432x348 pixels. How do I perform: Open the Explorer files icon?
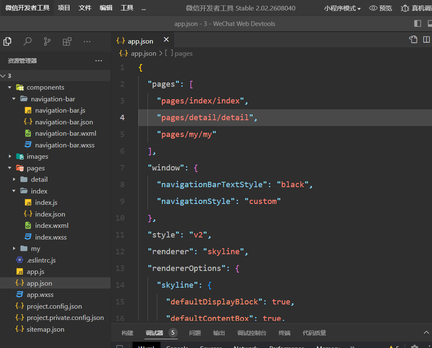8,41
